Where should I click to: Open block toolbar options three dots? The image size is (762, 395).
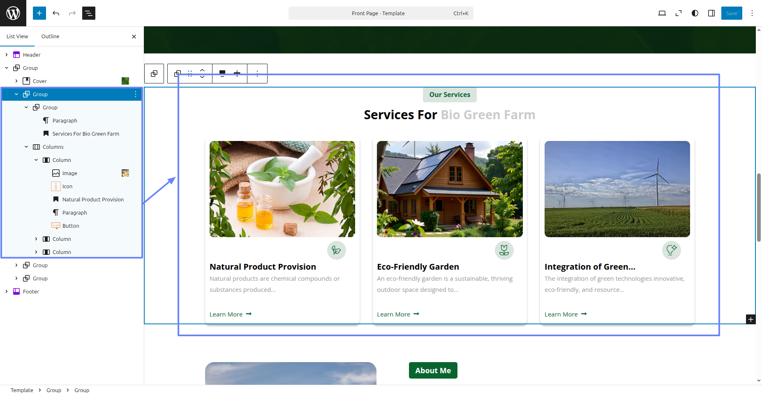tap(257, 74)
